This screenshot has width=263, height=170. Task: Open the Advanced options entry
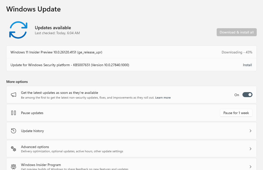[35, 147]
